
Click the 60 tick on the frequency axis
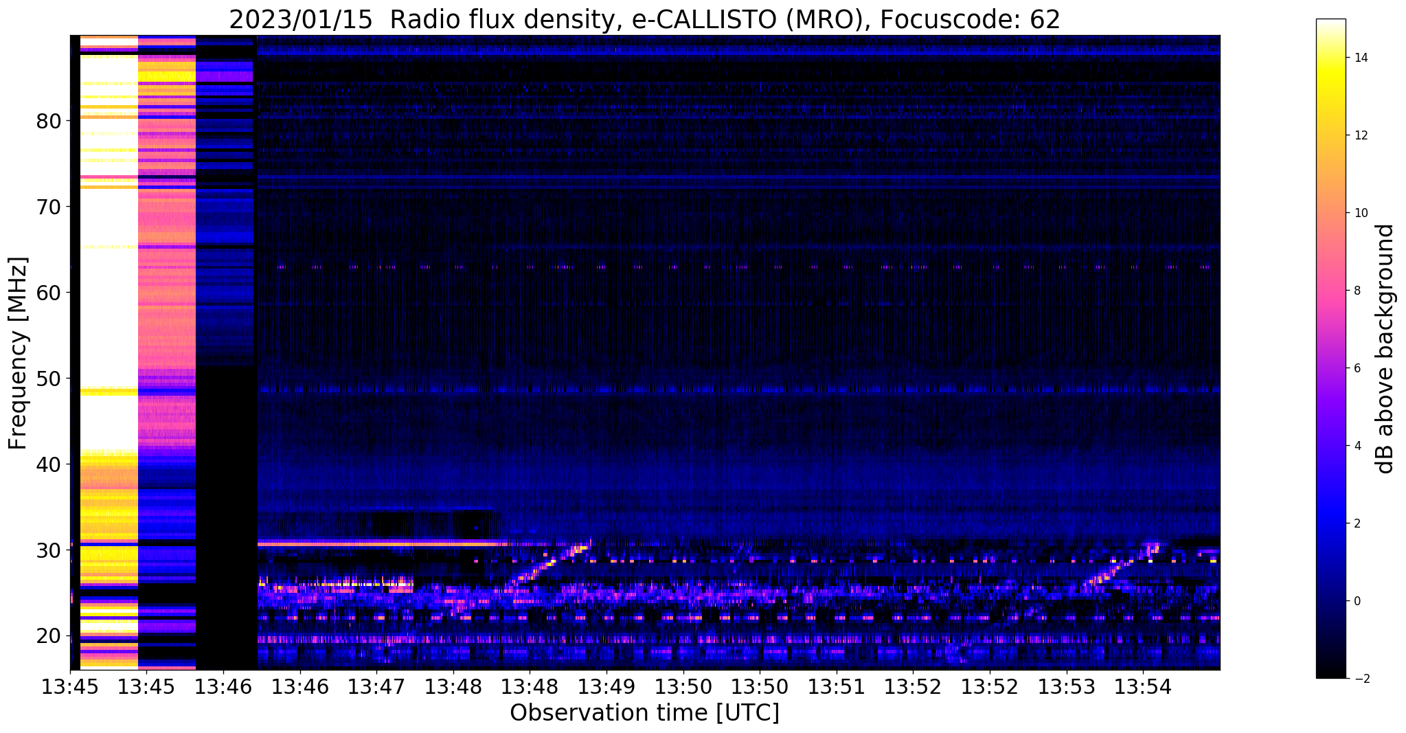(x=49, y=293)
